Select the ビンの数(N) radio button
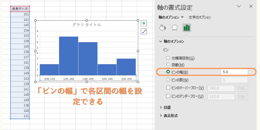This screenshot has width=260, height=130. (168, 80)
